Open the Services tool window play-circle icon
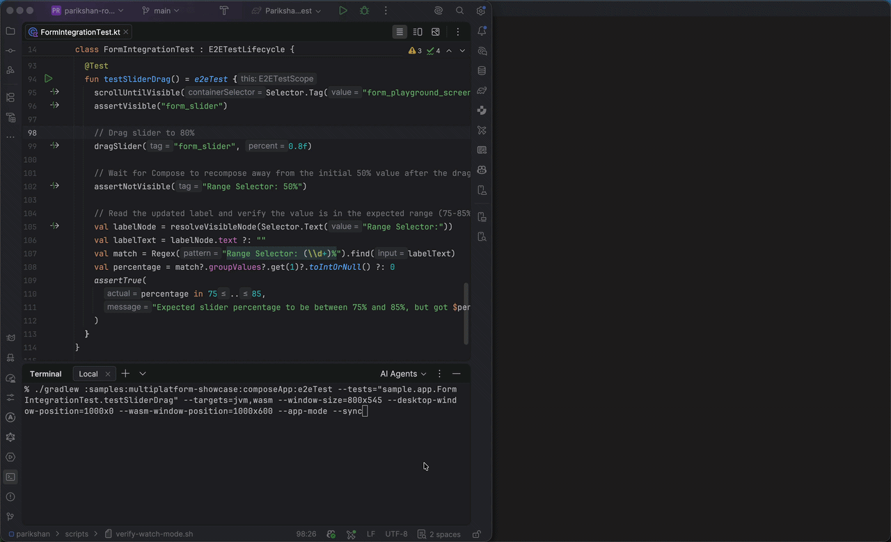 pyautogui.click(x=10, y=457)
